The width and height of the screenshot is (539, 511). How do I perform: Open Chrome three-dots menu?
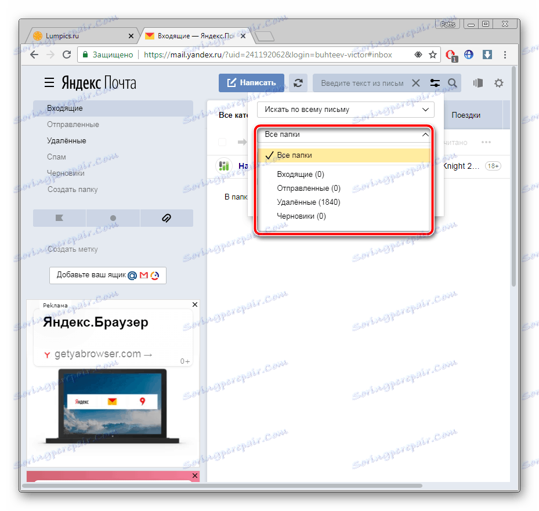click(x=505, y=55)
